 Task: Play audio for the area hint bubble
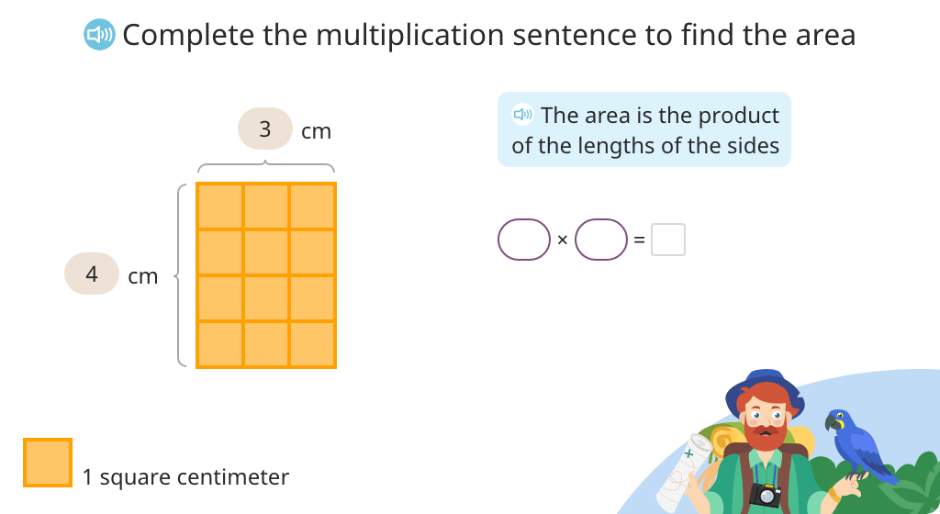522,114
